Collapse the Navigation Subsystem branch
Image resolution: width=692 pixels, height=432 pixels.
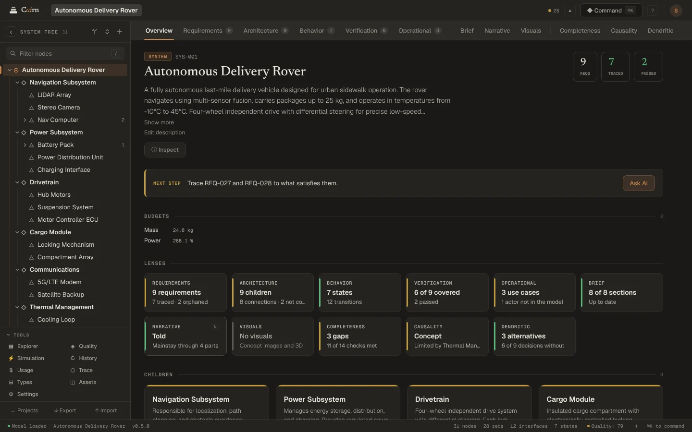[x=17, y=83]
